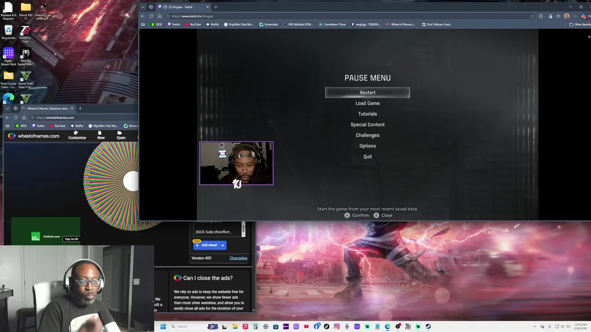Go back in the Twitch browser window
Screen dimensions: 591x332
143,16
